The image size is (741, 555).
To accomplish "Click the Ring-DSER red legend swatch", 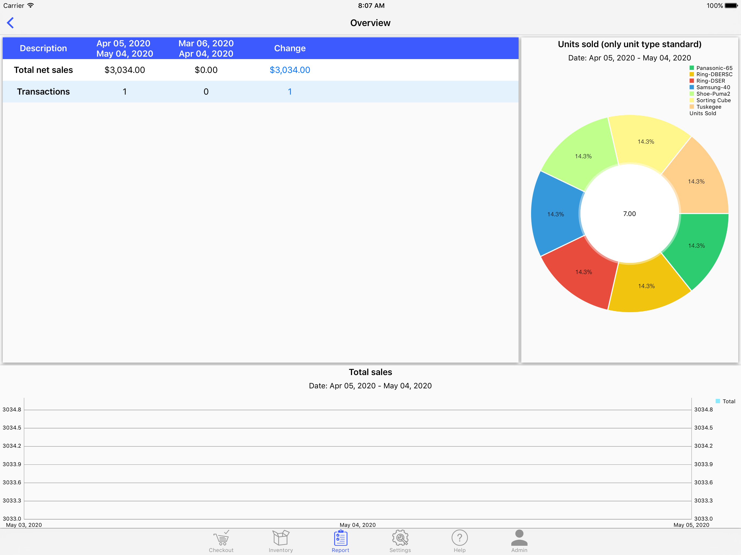I will tap(692, 81).
